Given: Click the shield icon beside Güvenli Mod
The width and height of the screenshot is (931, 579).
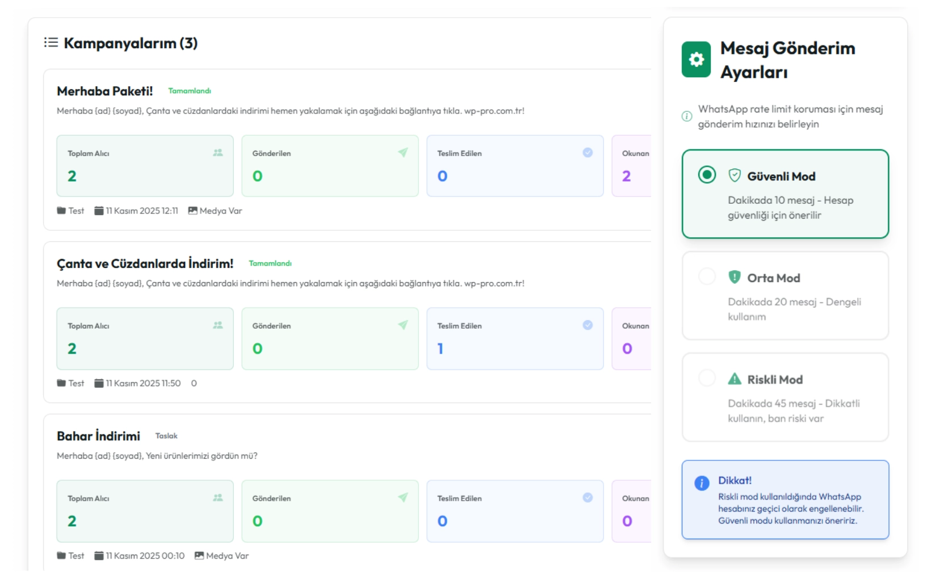Looking at the screenshot, I should click(735, 175).
